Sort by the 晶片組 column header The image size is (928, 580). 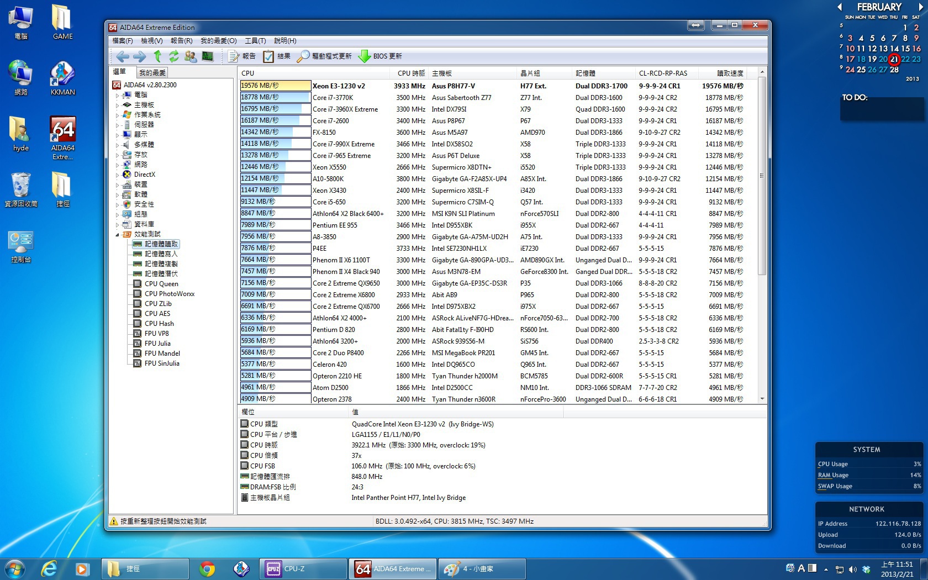(545, 73)
